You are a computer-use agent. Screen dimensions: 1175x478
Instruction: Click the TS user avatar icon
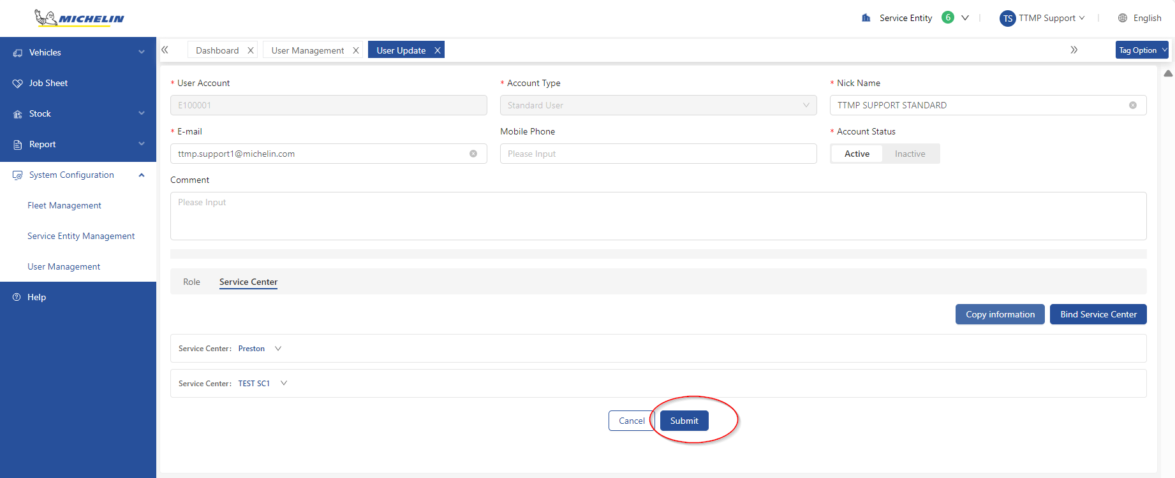pos(1007,18)
